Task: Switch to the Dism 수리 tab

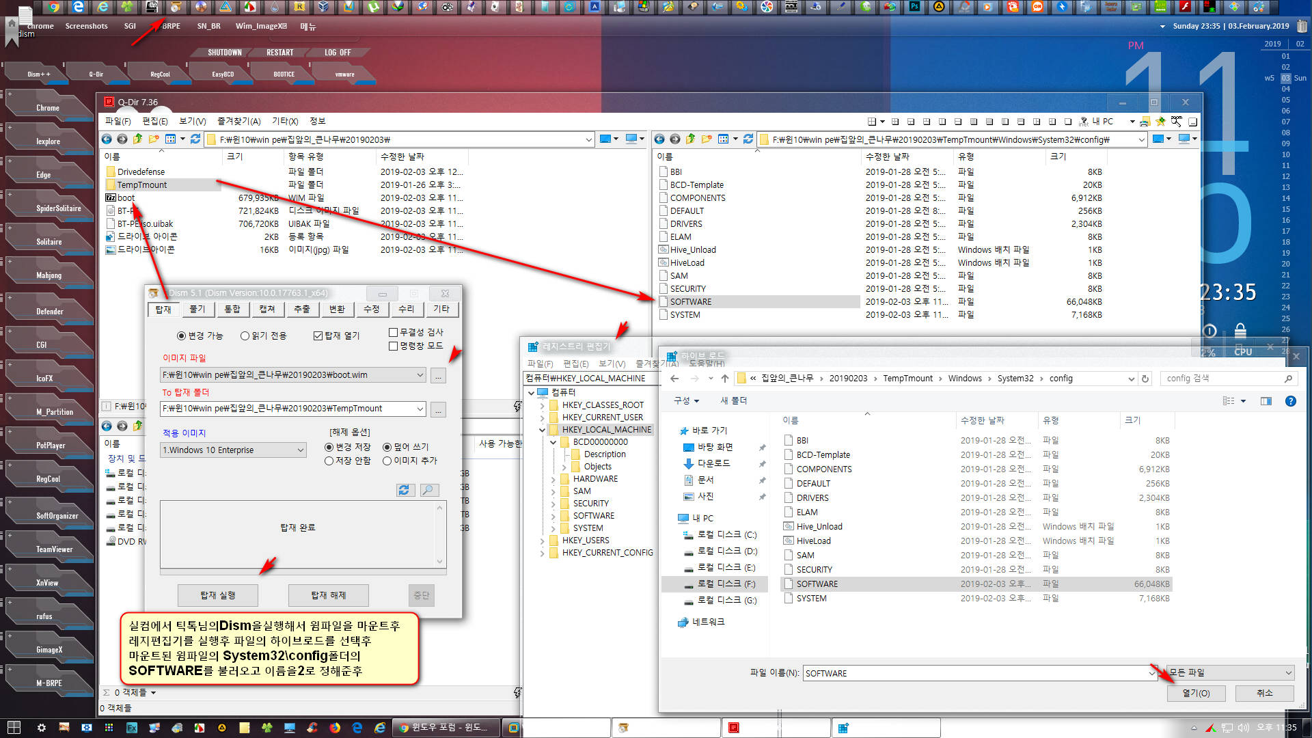Action: point(407,310)
